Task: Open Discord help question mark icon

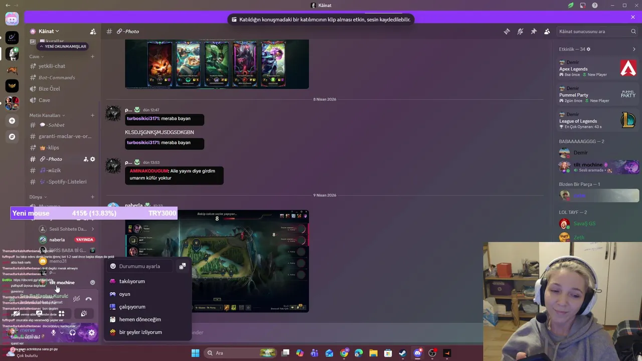Action: coord(595,6)
